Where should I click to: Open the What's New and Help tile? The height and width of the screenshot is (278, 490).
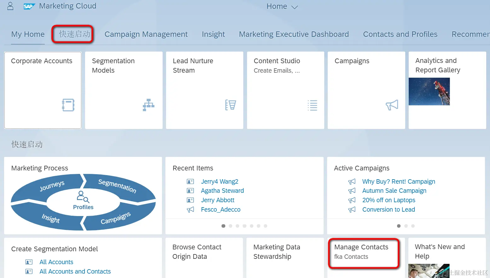447,258
